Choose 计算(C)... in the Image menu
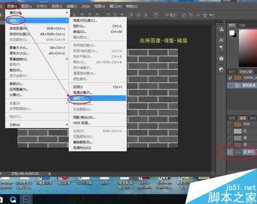Image resolution: width=257 pixels, height=204 pixels. (37, 95)
